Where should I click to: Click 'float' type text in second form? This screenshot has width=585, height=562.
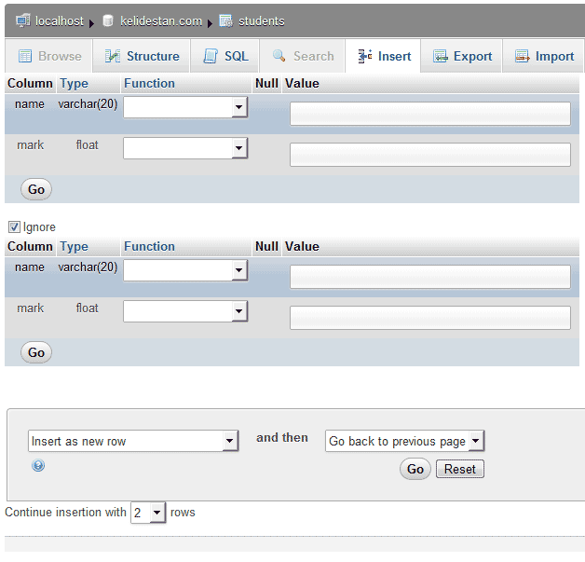(88, 308)
